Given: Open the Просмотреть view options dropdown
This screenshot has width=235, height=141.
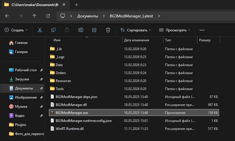Looking at the screenshot, I should (174, 30).
